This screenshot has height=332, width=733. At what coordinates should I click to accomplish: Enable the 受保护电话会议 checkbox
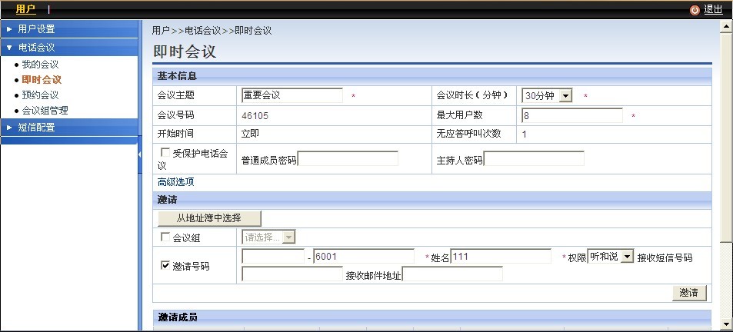click(x=165, y=153)
